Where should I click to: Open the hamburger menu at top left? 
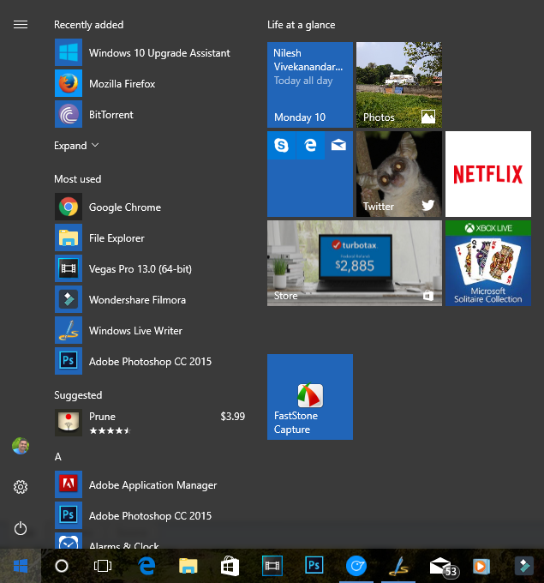pyautogui.click(x=21, y=25)
